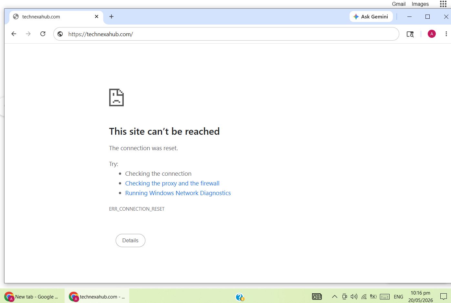451x303 pixels.
Task: Click the ENG language indicator
Action: point(398,297)
